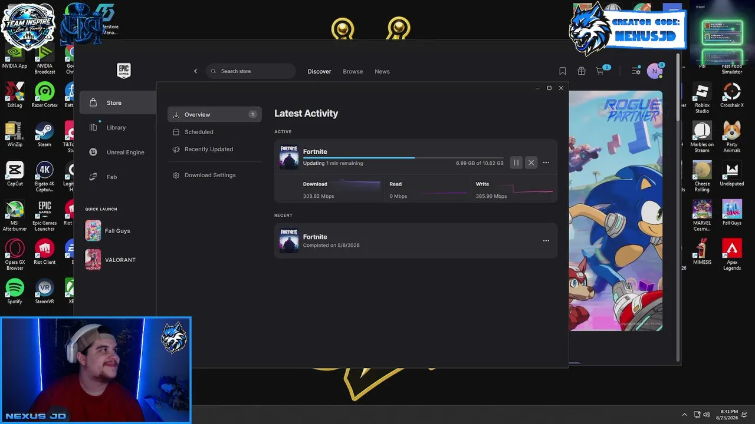Open the Fall Guys desktop shortcut
755x424 pixels.
(x=732, y=213)
